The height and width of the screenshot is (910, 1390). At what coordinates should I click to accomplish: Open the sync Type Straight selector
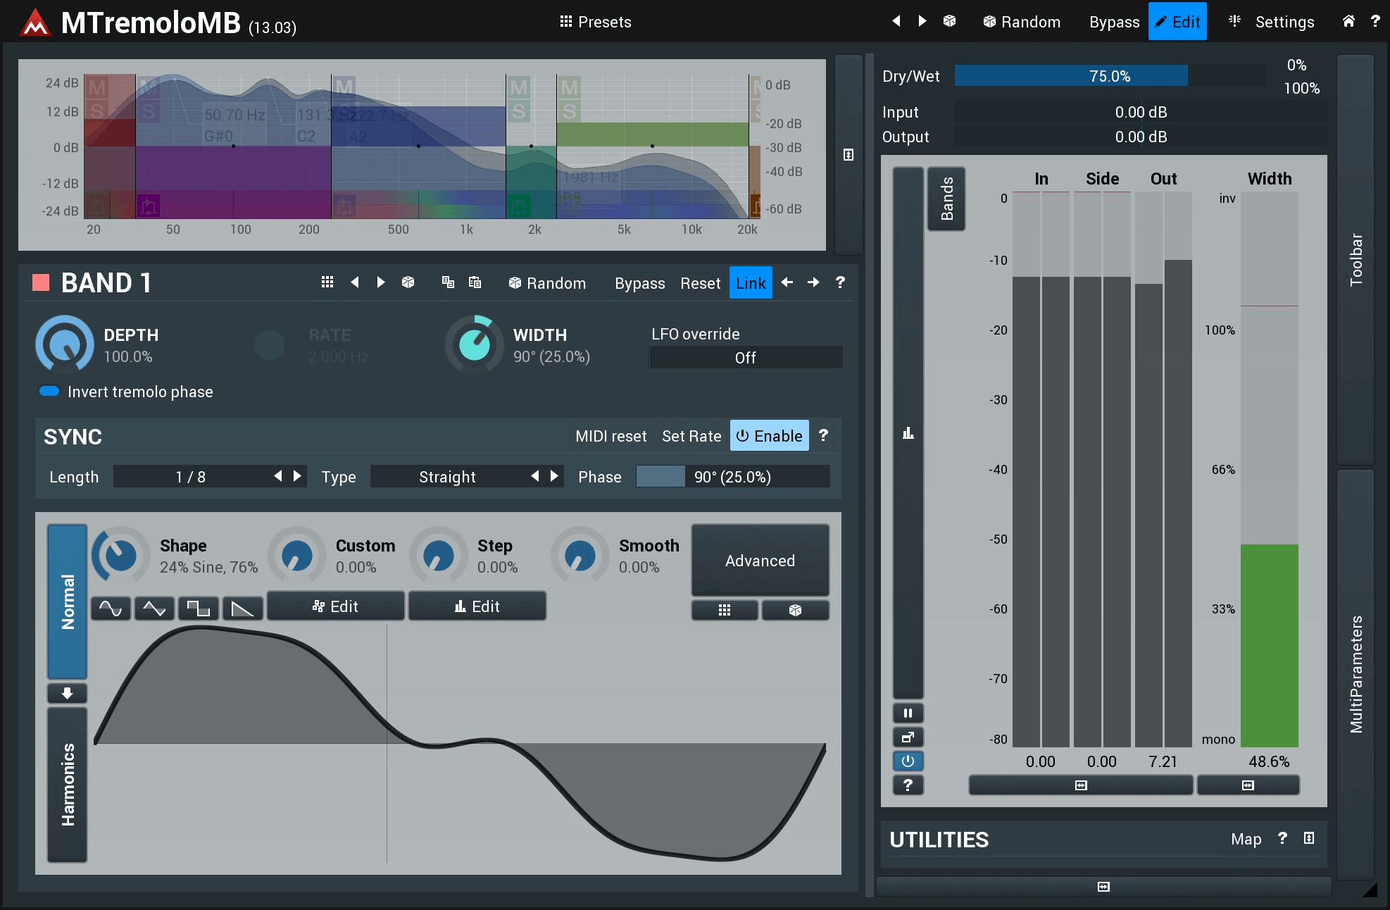coord(447,477)
